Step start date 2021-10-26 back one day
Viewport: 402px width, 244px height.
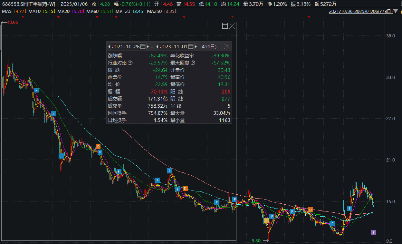(x=109, y=47)
